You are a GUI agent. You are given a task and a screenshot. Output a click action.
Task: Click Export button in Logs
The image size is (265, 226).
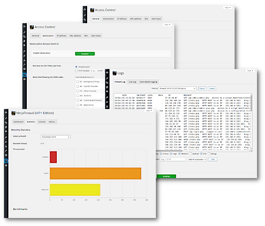click(x=202, y=88)
